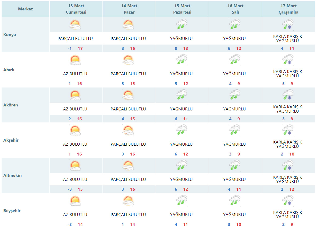Click Konya's 15 Mart rainy weather icon
The image size is (316, 227).
coord(181,24)
